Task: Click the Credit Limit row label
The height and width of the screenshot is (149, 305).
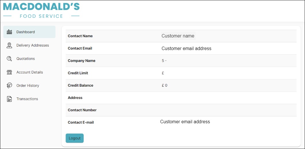Action: tap(78, 73)
